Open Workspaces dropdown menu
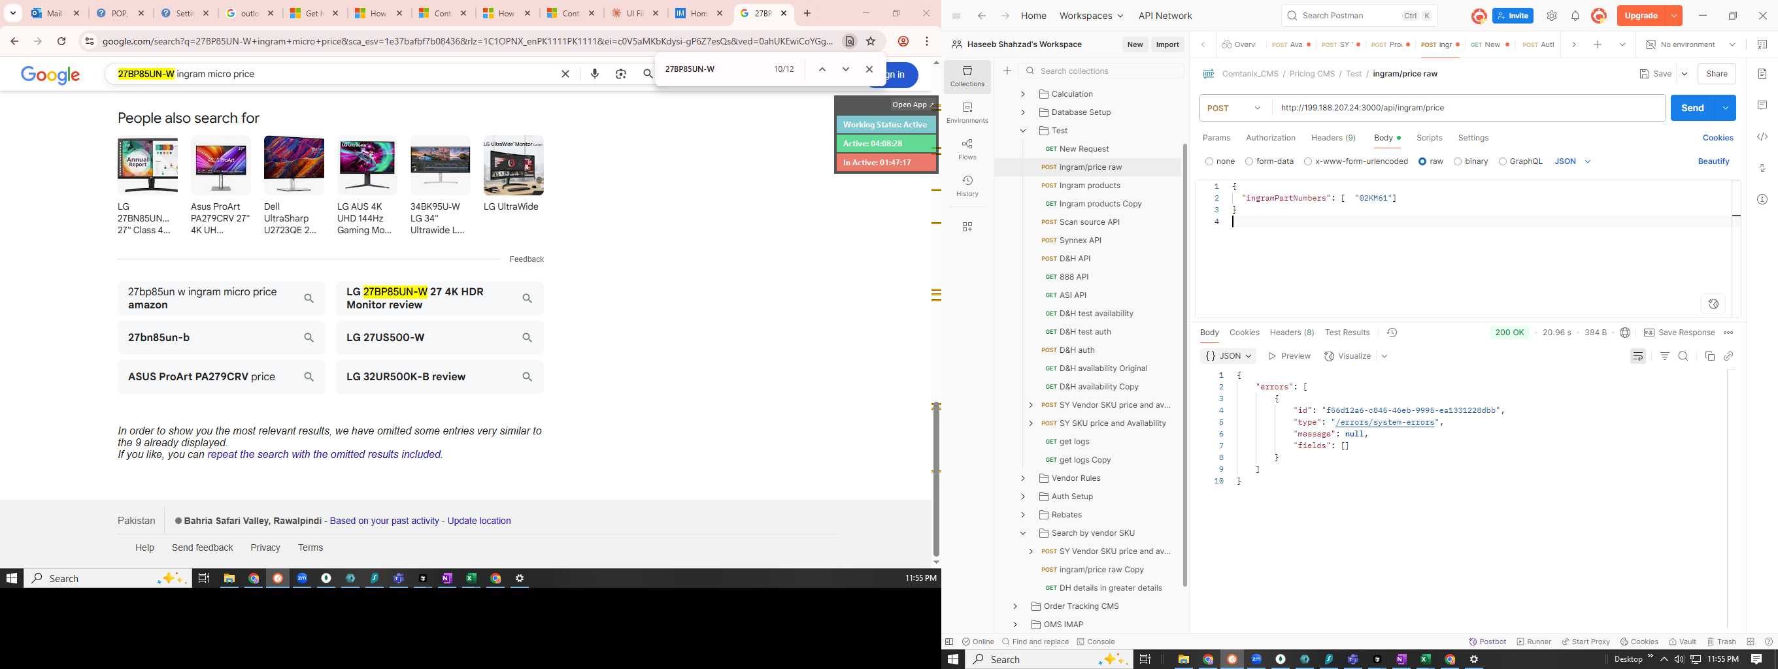 coord(1091,16)
